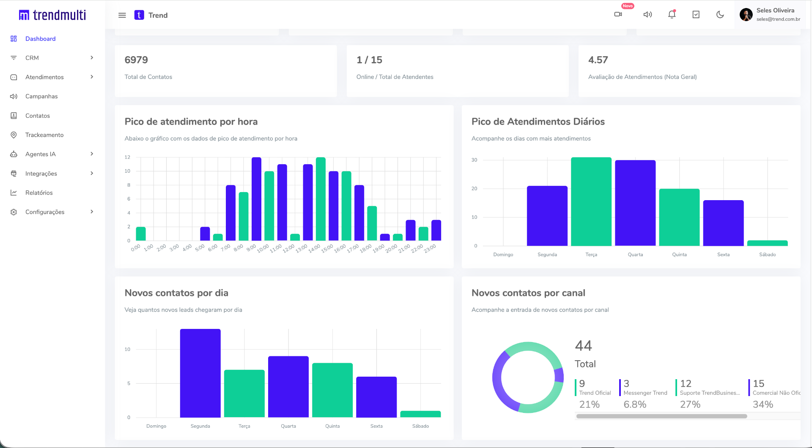Click the Seles Oliveira user name
Viewport: 812px width, 448px height.
coord(775,10)
